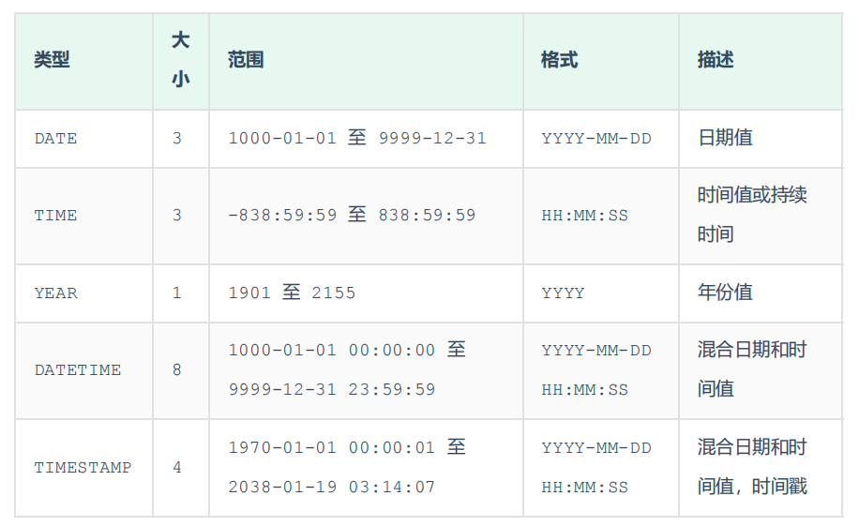Click the 大小 column header

pyautogui.click(x=180, y=60)
